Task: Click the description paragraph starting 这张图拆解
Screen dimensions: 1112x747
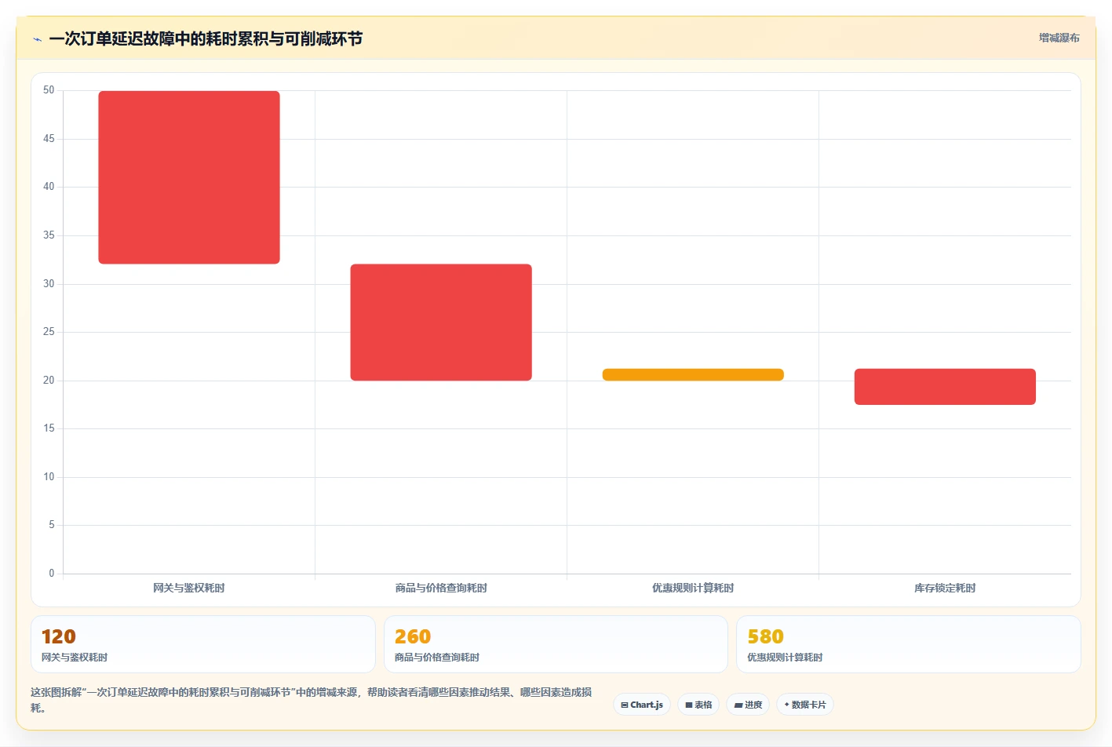Action: click(312, 700)
